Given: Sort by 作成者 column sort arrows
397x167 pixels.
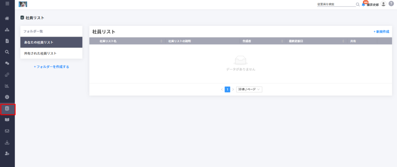Looking at the screenshot, I should point(282,41).
